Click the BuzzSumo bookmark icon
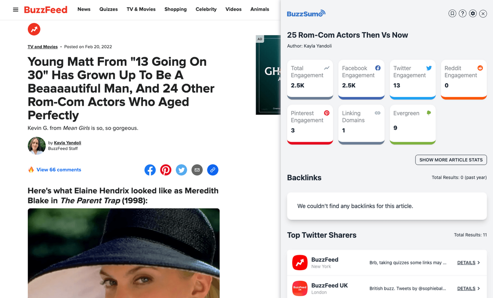Screen dimensions: 493x298 point(453,13)
